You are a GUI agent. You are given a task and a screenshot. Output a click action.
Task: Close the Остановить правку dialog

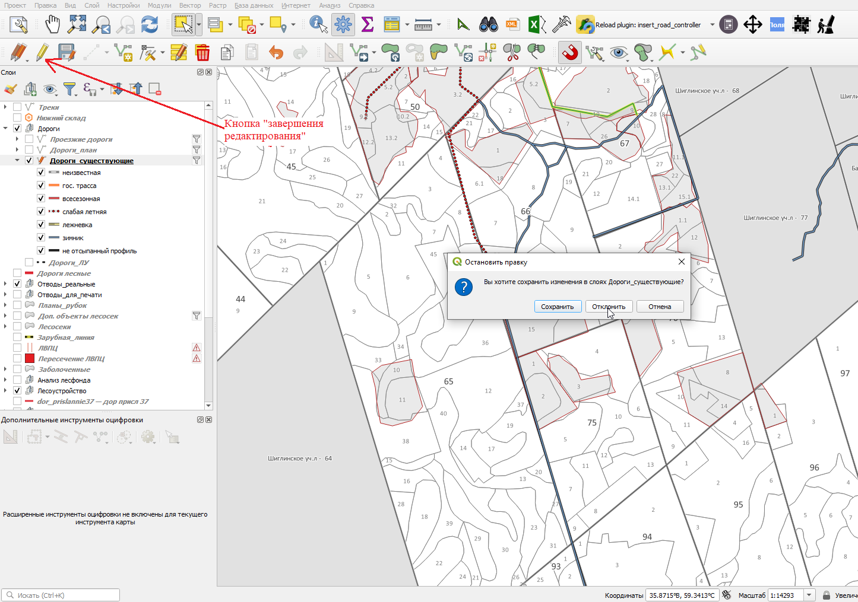[x=681, y=262]
